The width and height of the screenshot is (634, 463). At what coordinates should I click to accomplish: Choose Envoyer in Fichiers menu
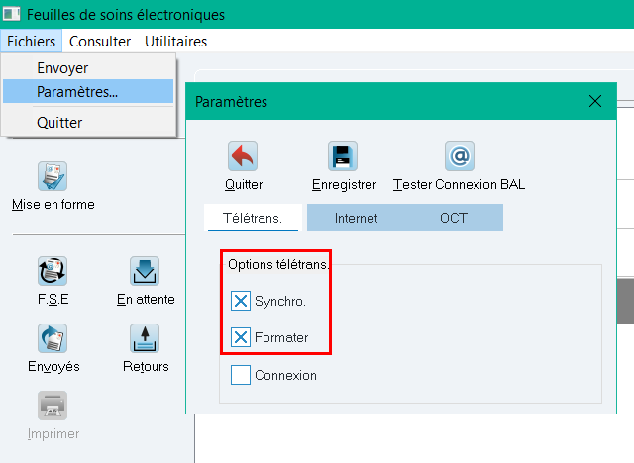point(88,68)
